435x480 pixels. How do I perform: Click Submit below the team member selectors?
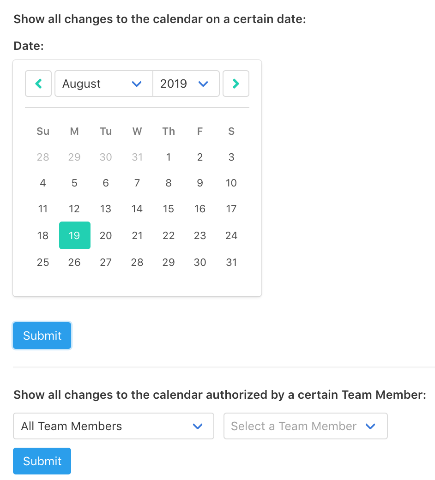[x=42, y=461]
